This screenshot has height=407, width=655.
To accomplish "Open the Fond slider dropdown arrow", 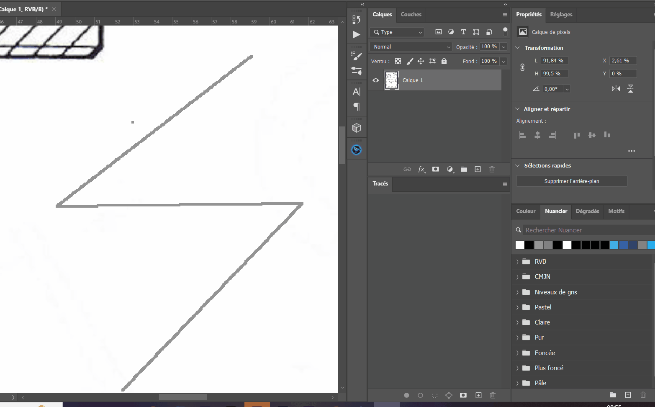I will 503,61.
